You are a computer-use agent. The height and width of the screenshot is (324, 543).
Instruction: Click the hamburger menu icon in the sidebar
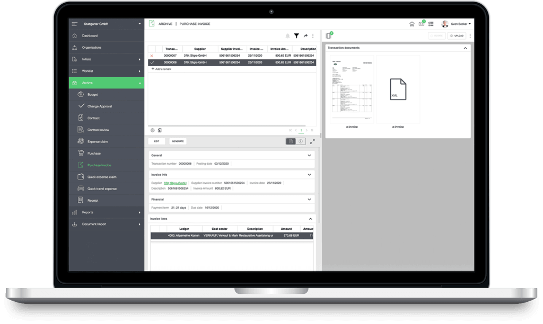[x=75, y=24]
